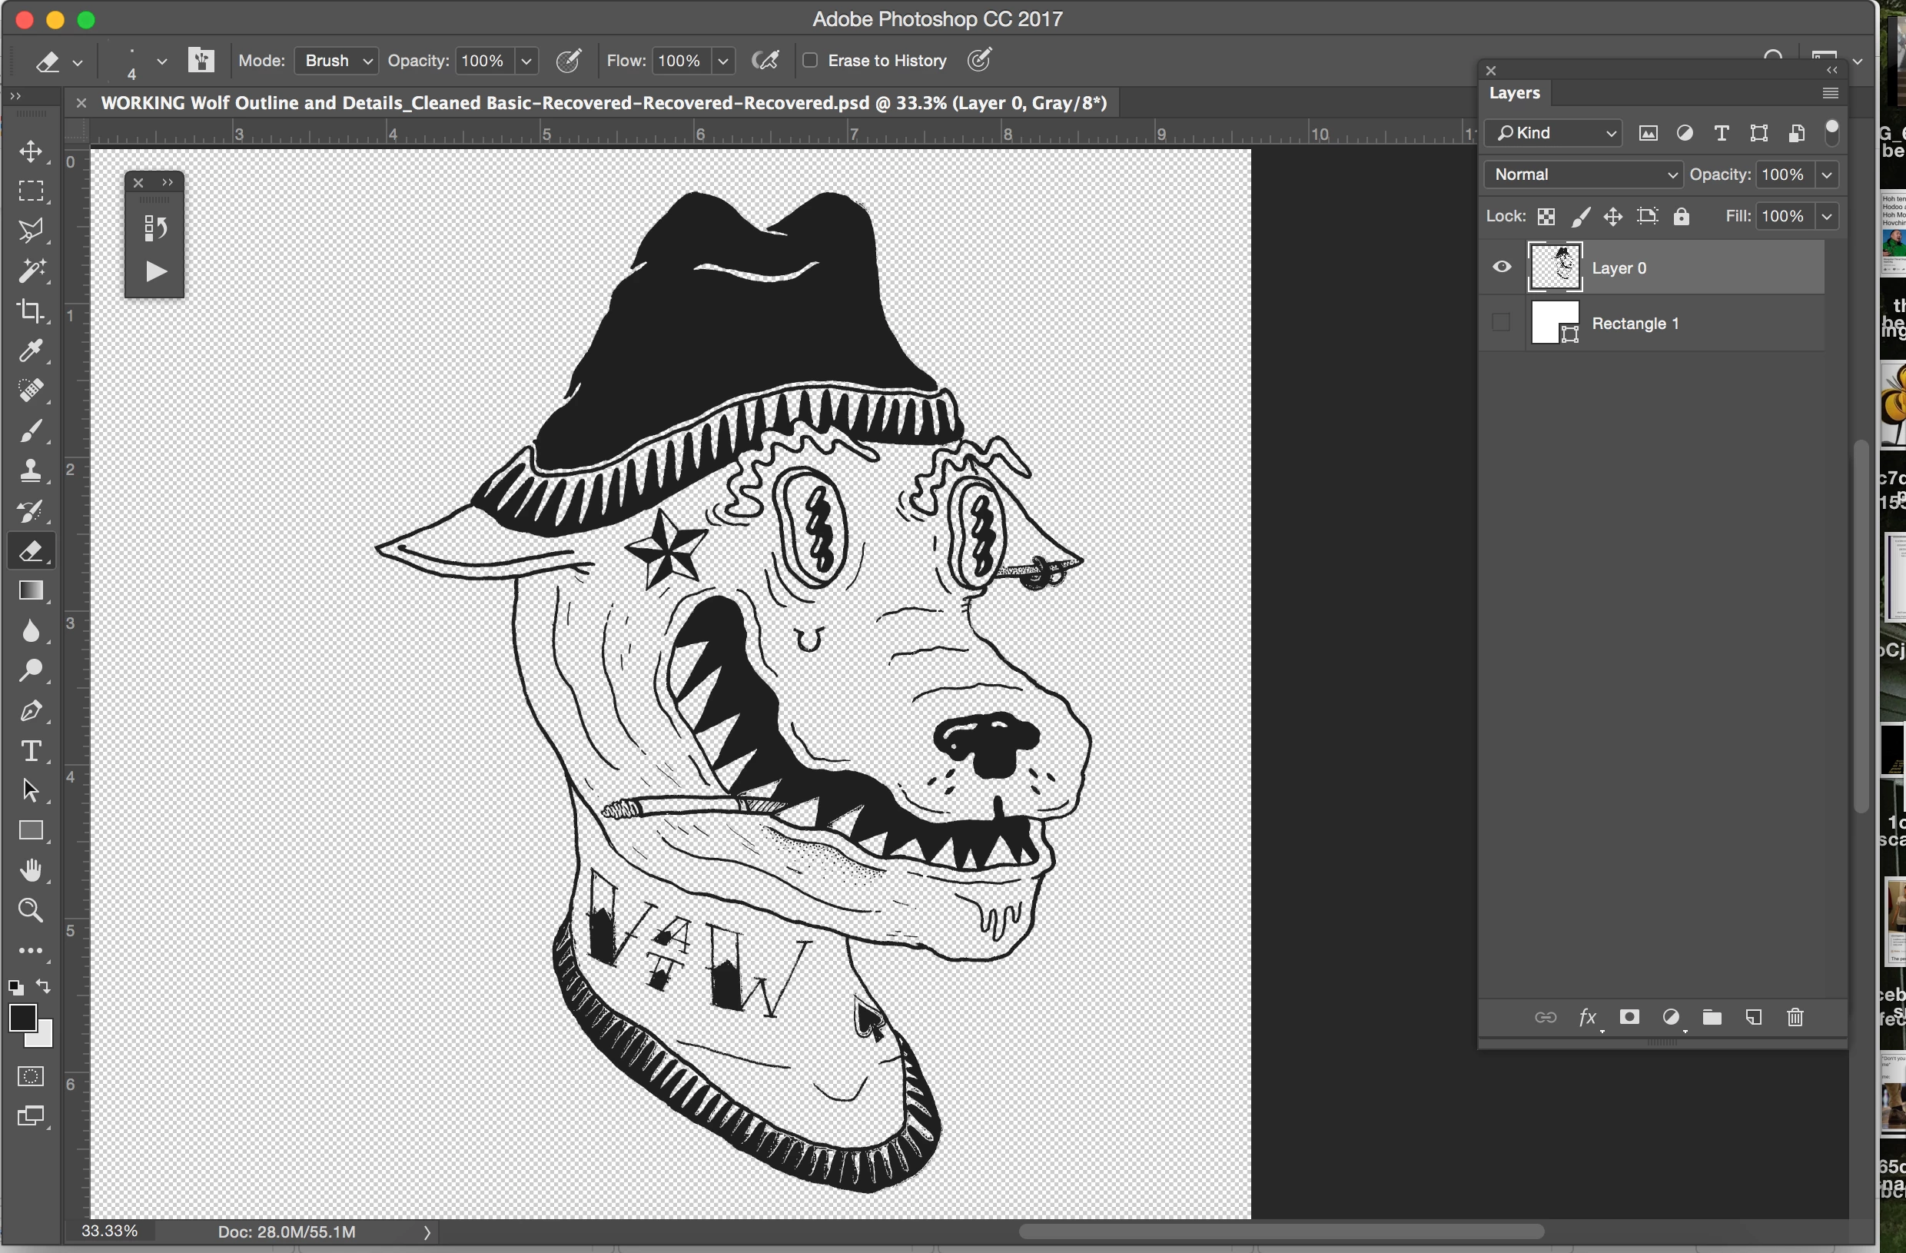Enable Erase to History checkbox
1906x1253 pixels.
pos(811,61)
